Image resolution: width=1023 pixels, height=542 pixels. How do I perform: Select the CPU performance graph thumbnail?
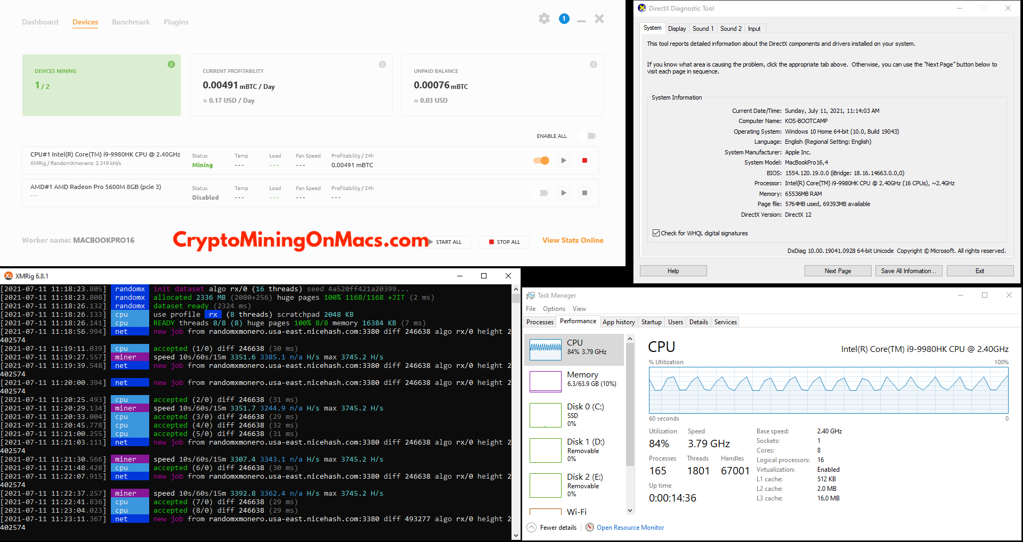tap(546, 350)
